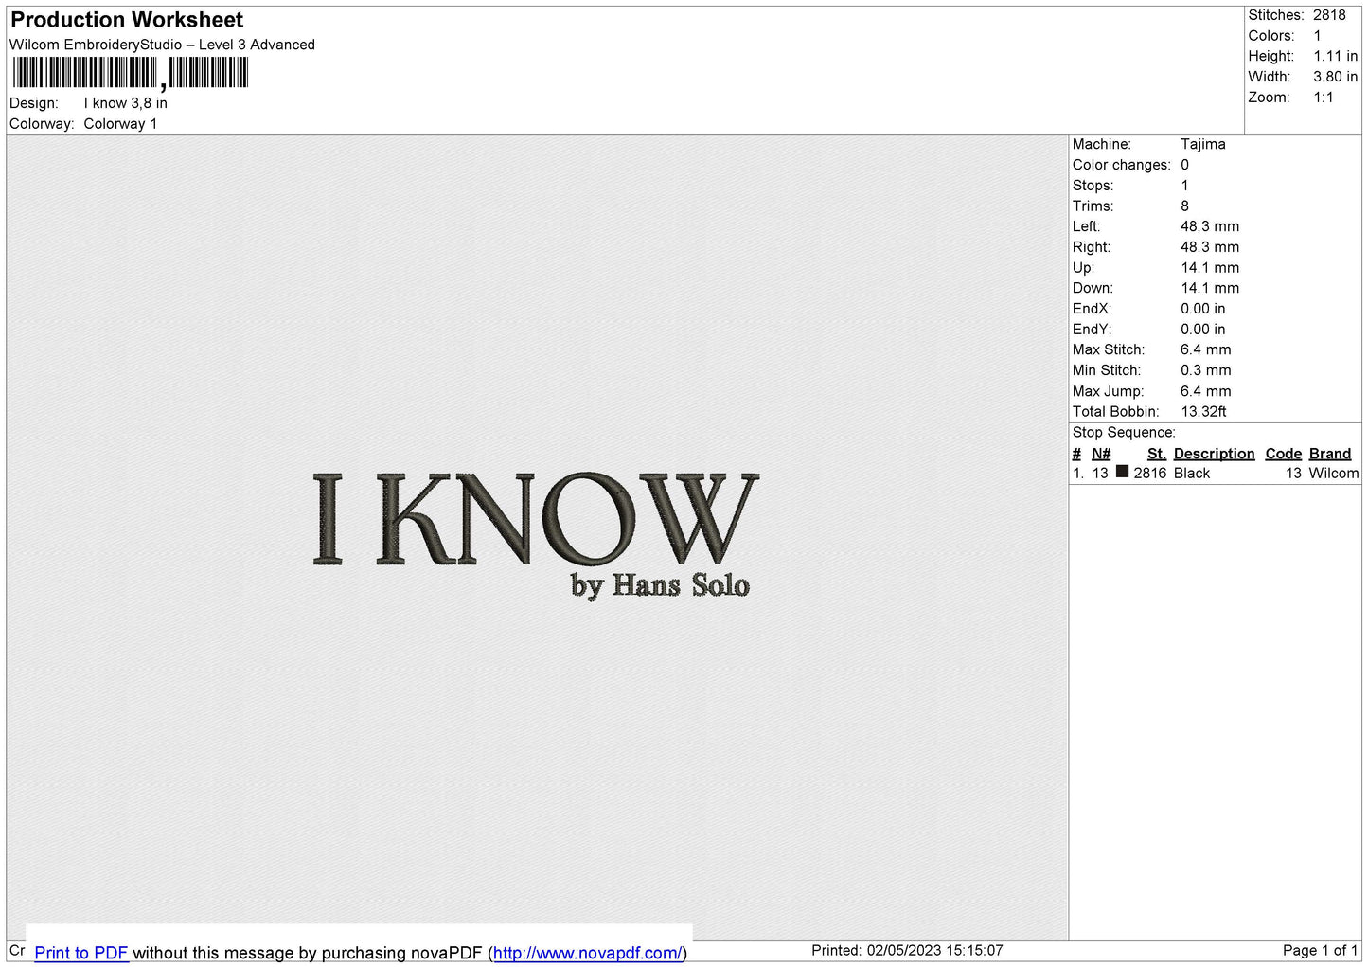Select the 'Code' column header
Viewport: 1368px width, 967px height.
[1284, 454]
